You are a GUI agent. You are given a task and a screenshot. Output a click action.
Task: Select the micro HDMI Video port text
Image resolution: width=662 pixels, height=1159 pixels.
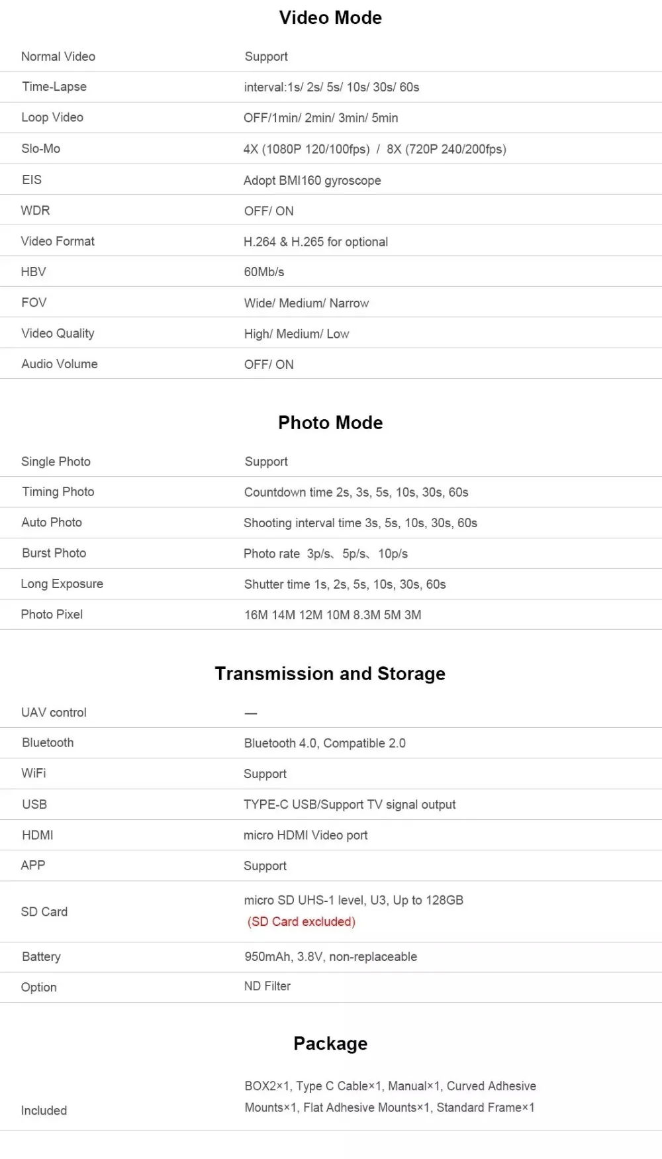point(305,835)
